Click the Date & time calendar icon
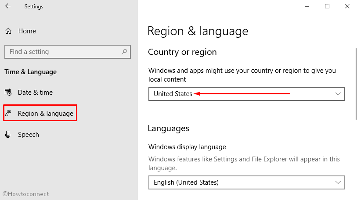Image resolution: width=357 pixels, height=200 pixels. coord(8,92)
